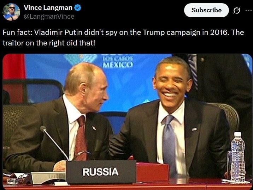
Task: Click the blue verified checkmark badge
Action: pyautogui.click(x=78, y=8)
